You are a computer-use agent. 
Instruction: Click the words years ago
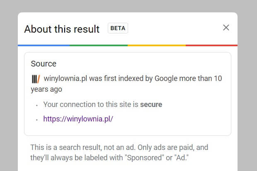[46, 89]
